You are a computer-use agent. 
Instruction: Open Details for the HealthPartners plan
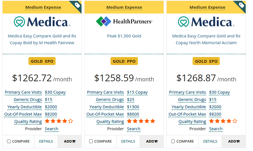coord(128,141)
